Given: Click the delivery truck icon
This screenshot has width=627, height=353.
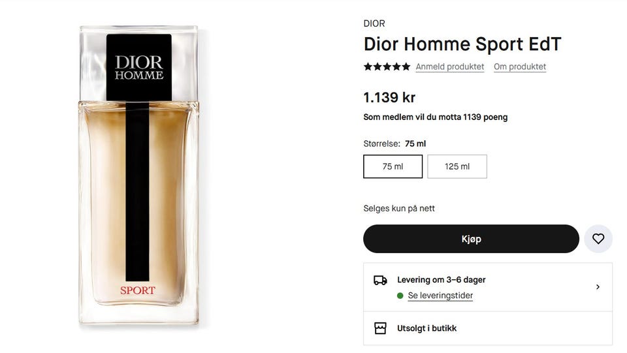Looking at the screenshot, I should [380, 280].
